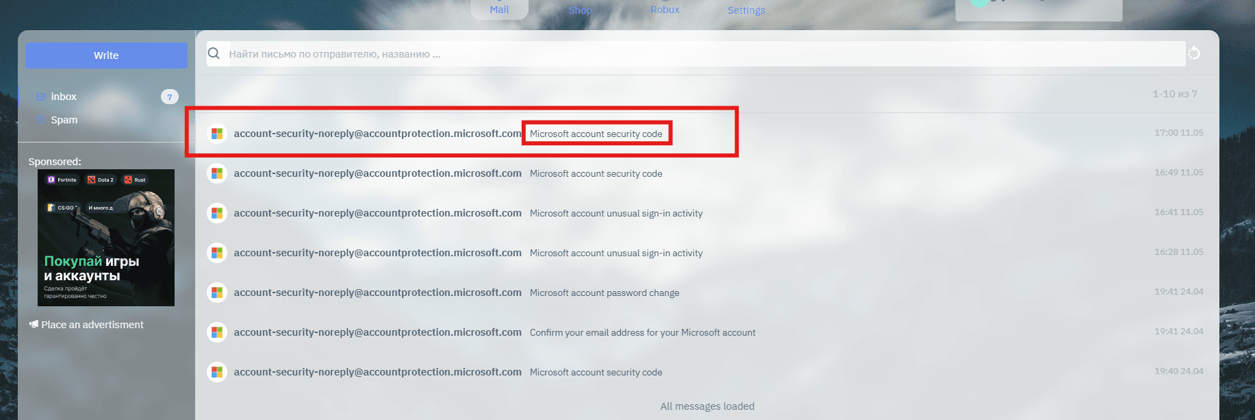The height and width of the screenshot is (420, 1255).
Task: Open the Robux tab
Action: pos(665,10)
